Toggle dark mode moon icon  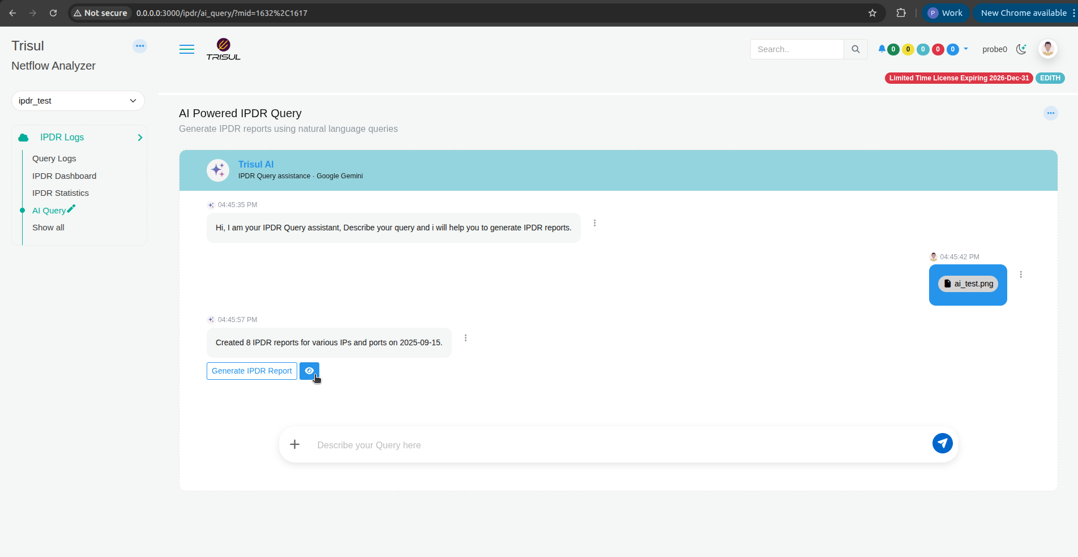tap(1021, 49)
